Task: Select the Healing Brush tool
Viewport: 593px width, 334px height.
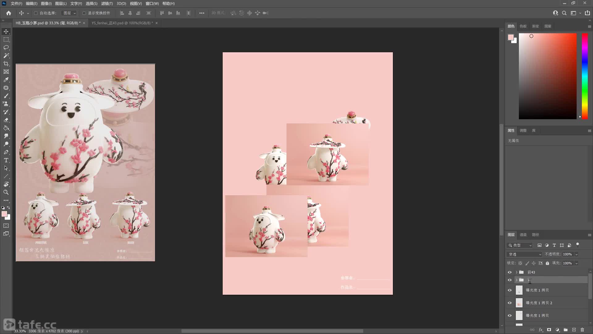Action: tap(6, 88)
